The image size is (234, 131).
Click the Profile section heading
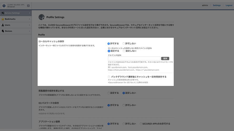pyautogui.click(x=42, y=35)
